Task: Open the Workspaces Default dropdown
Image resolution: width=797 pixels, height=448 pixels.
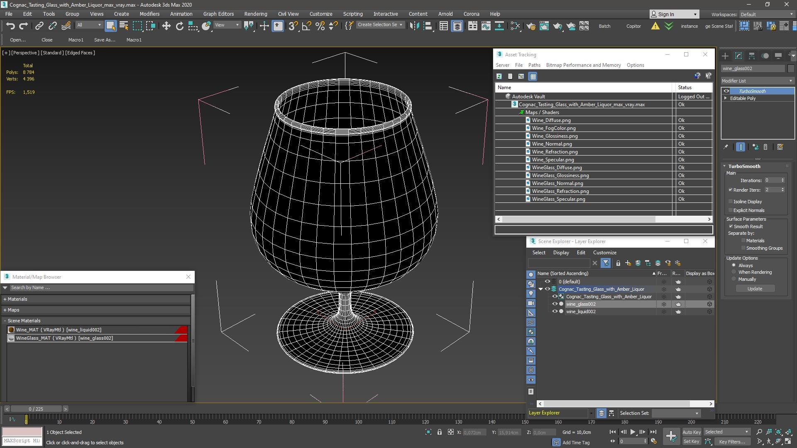Action: tap(766, 14)
